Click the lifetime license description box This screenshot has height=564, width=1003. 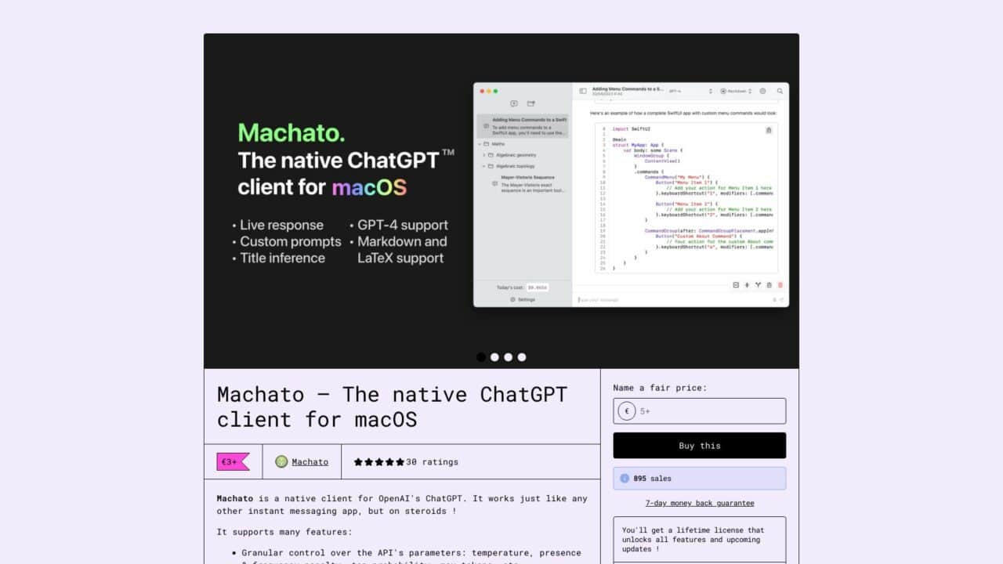coord(699,539)
